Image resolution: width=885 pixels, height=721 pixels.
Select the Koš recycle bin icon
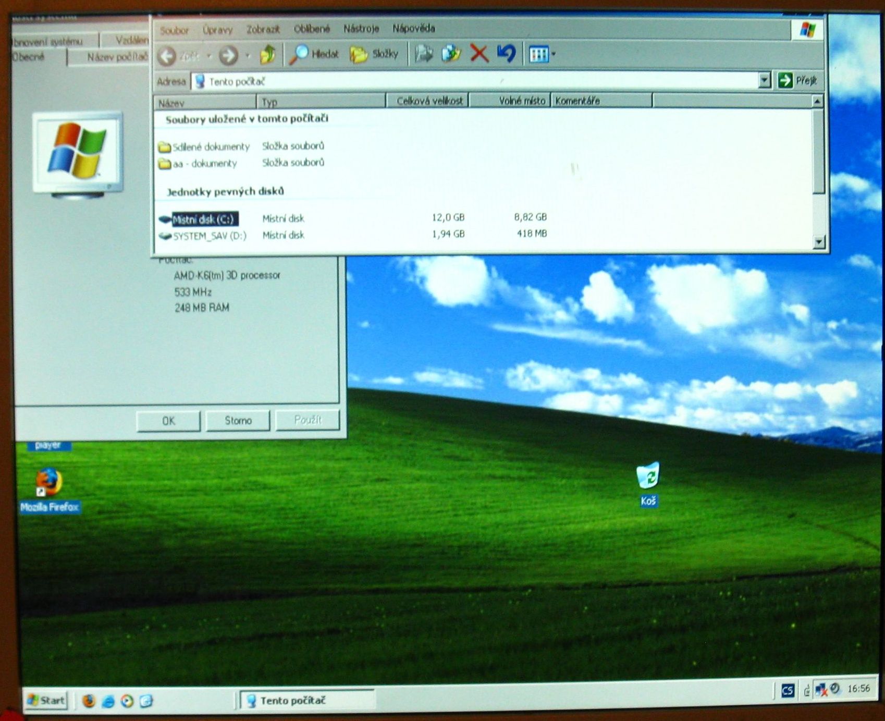coord(648,484)
